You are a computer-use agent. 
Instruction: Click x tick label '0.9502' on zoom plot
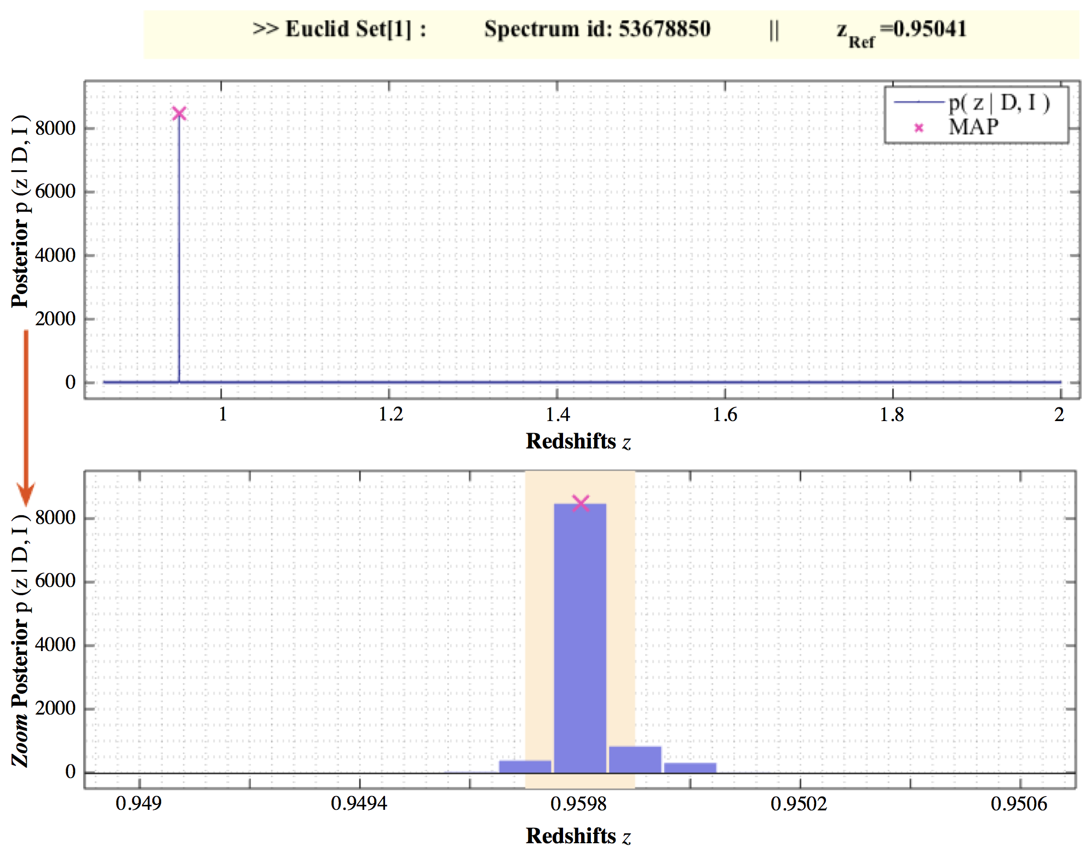[799, 804]
